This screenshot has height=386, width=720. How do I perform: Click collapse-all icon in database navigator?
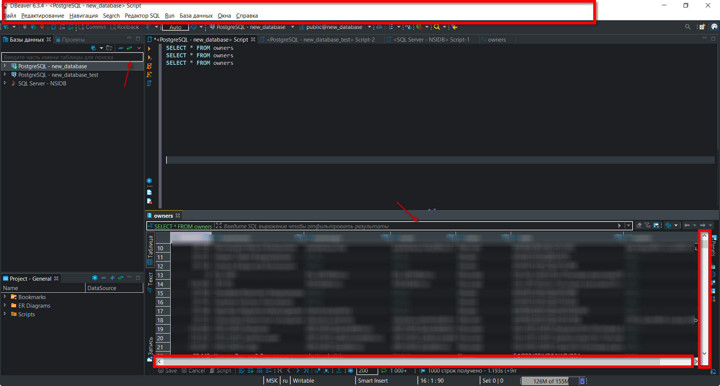(121, 48)
